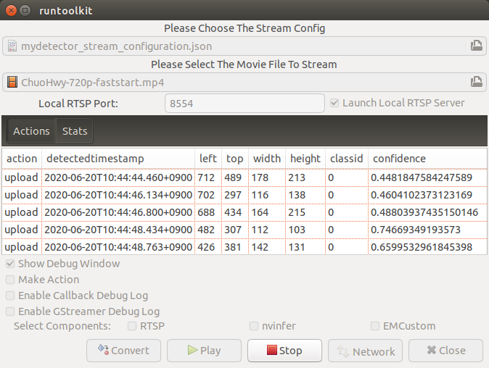This screenshot has height=368, width=489.
Task: Click the stream config file browse icon
Action: 476,46
